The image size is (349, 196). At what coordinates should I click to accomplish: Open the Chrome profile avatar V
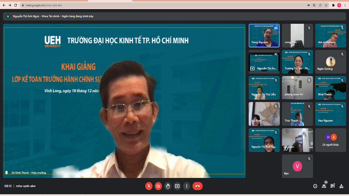[339, 5]
